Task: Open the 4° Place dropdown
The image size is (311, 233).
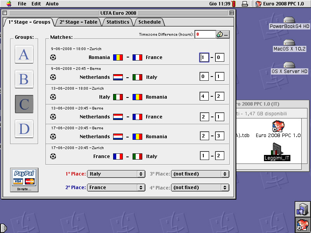Action: (x=200, y=188)
